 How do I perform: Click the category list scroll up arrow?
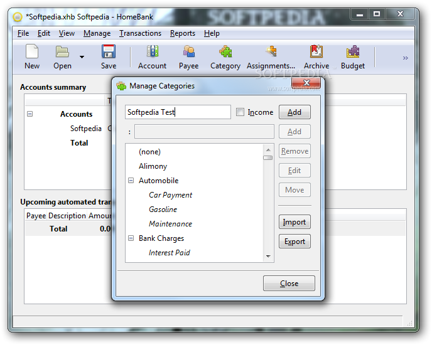pos(268,150)
